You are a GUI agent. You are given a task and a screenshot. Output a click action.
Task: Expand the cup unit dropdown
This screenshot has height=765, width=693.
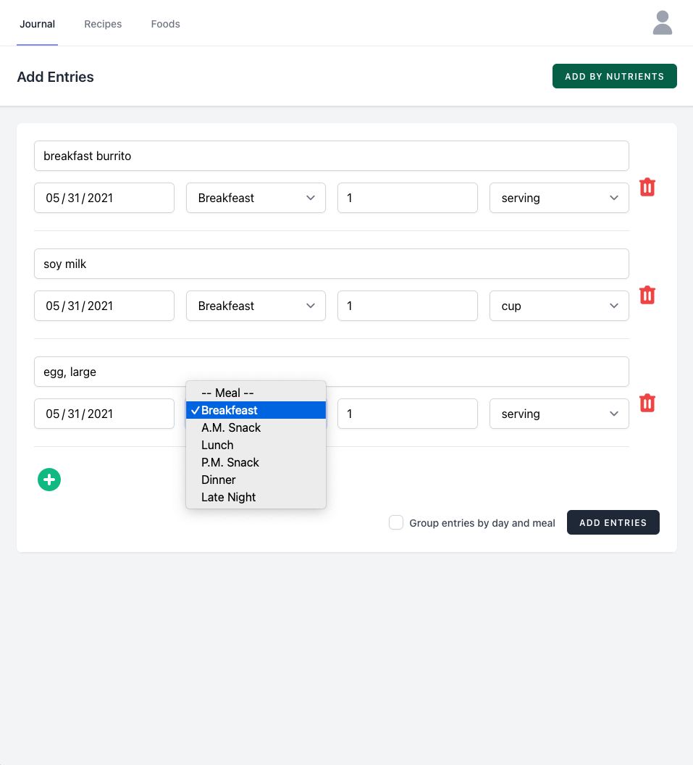pos(558,306)
